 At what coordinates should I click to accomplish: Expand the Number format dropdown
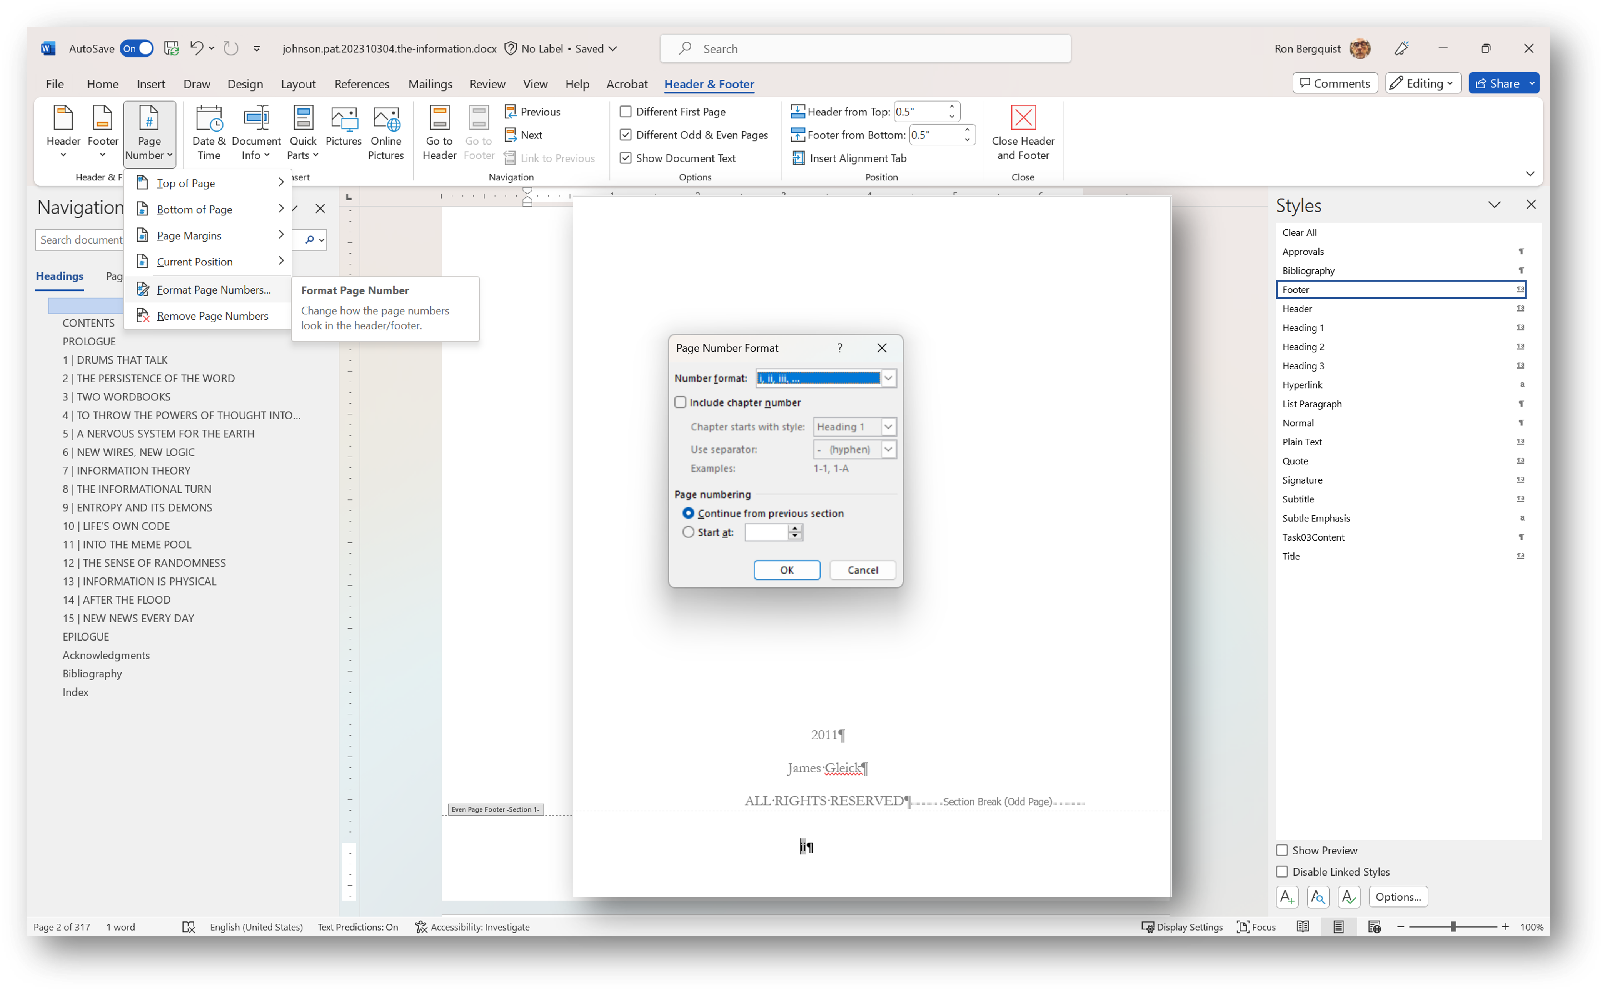(888, 378)
